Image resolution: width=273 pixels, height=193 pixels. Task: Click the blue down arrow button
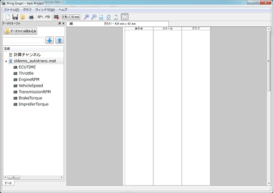click(50, 40)
